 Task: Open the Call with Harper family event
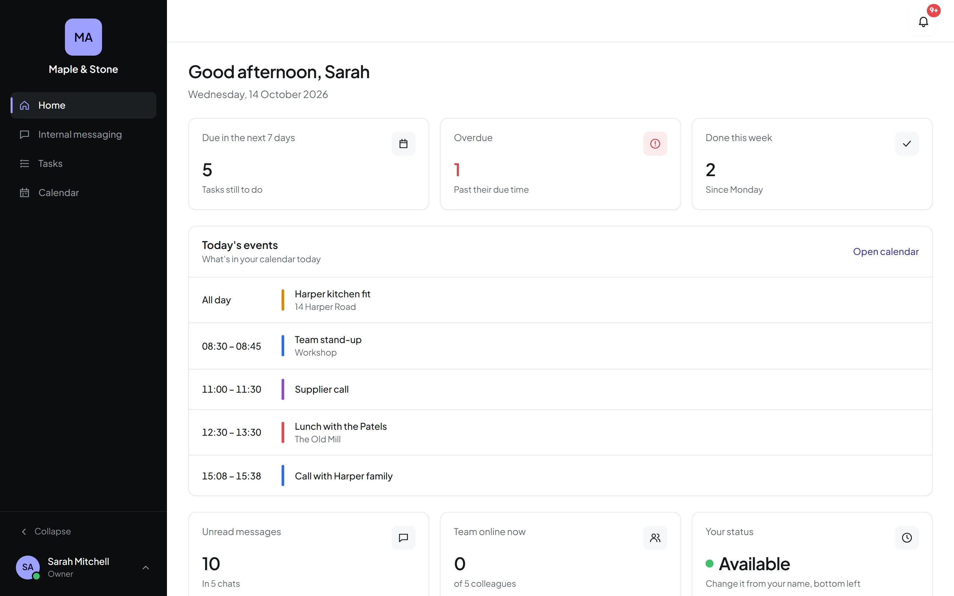click(x=560, y=476)
